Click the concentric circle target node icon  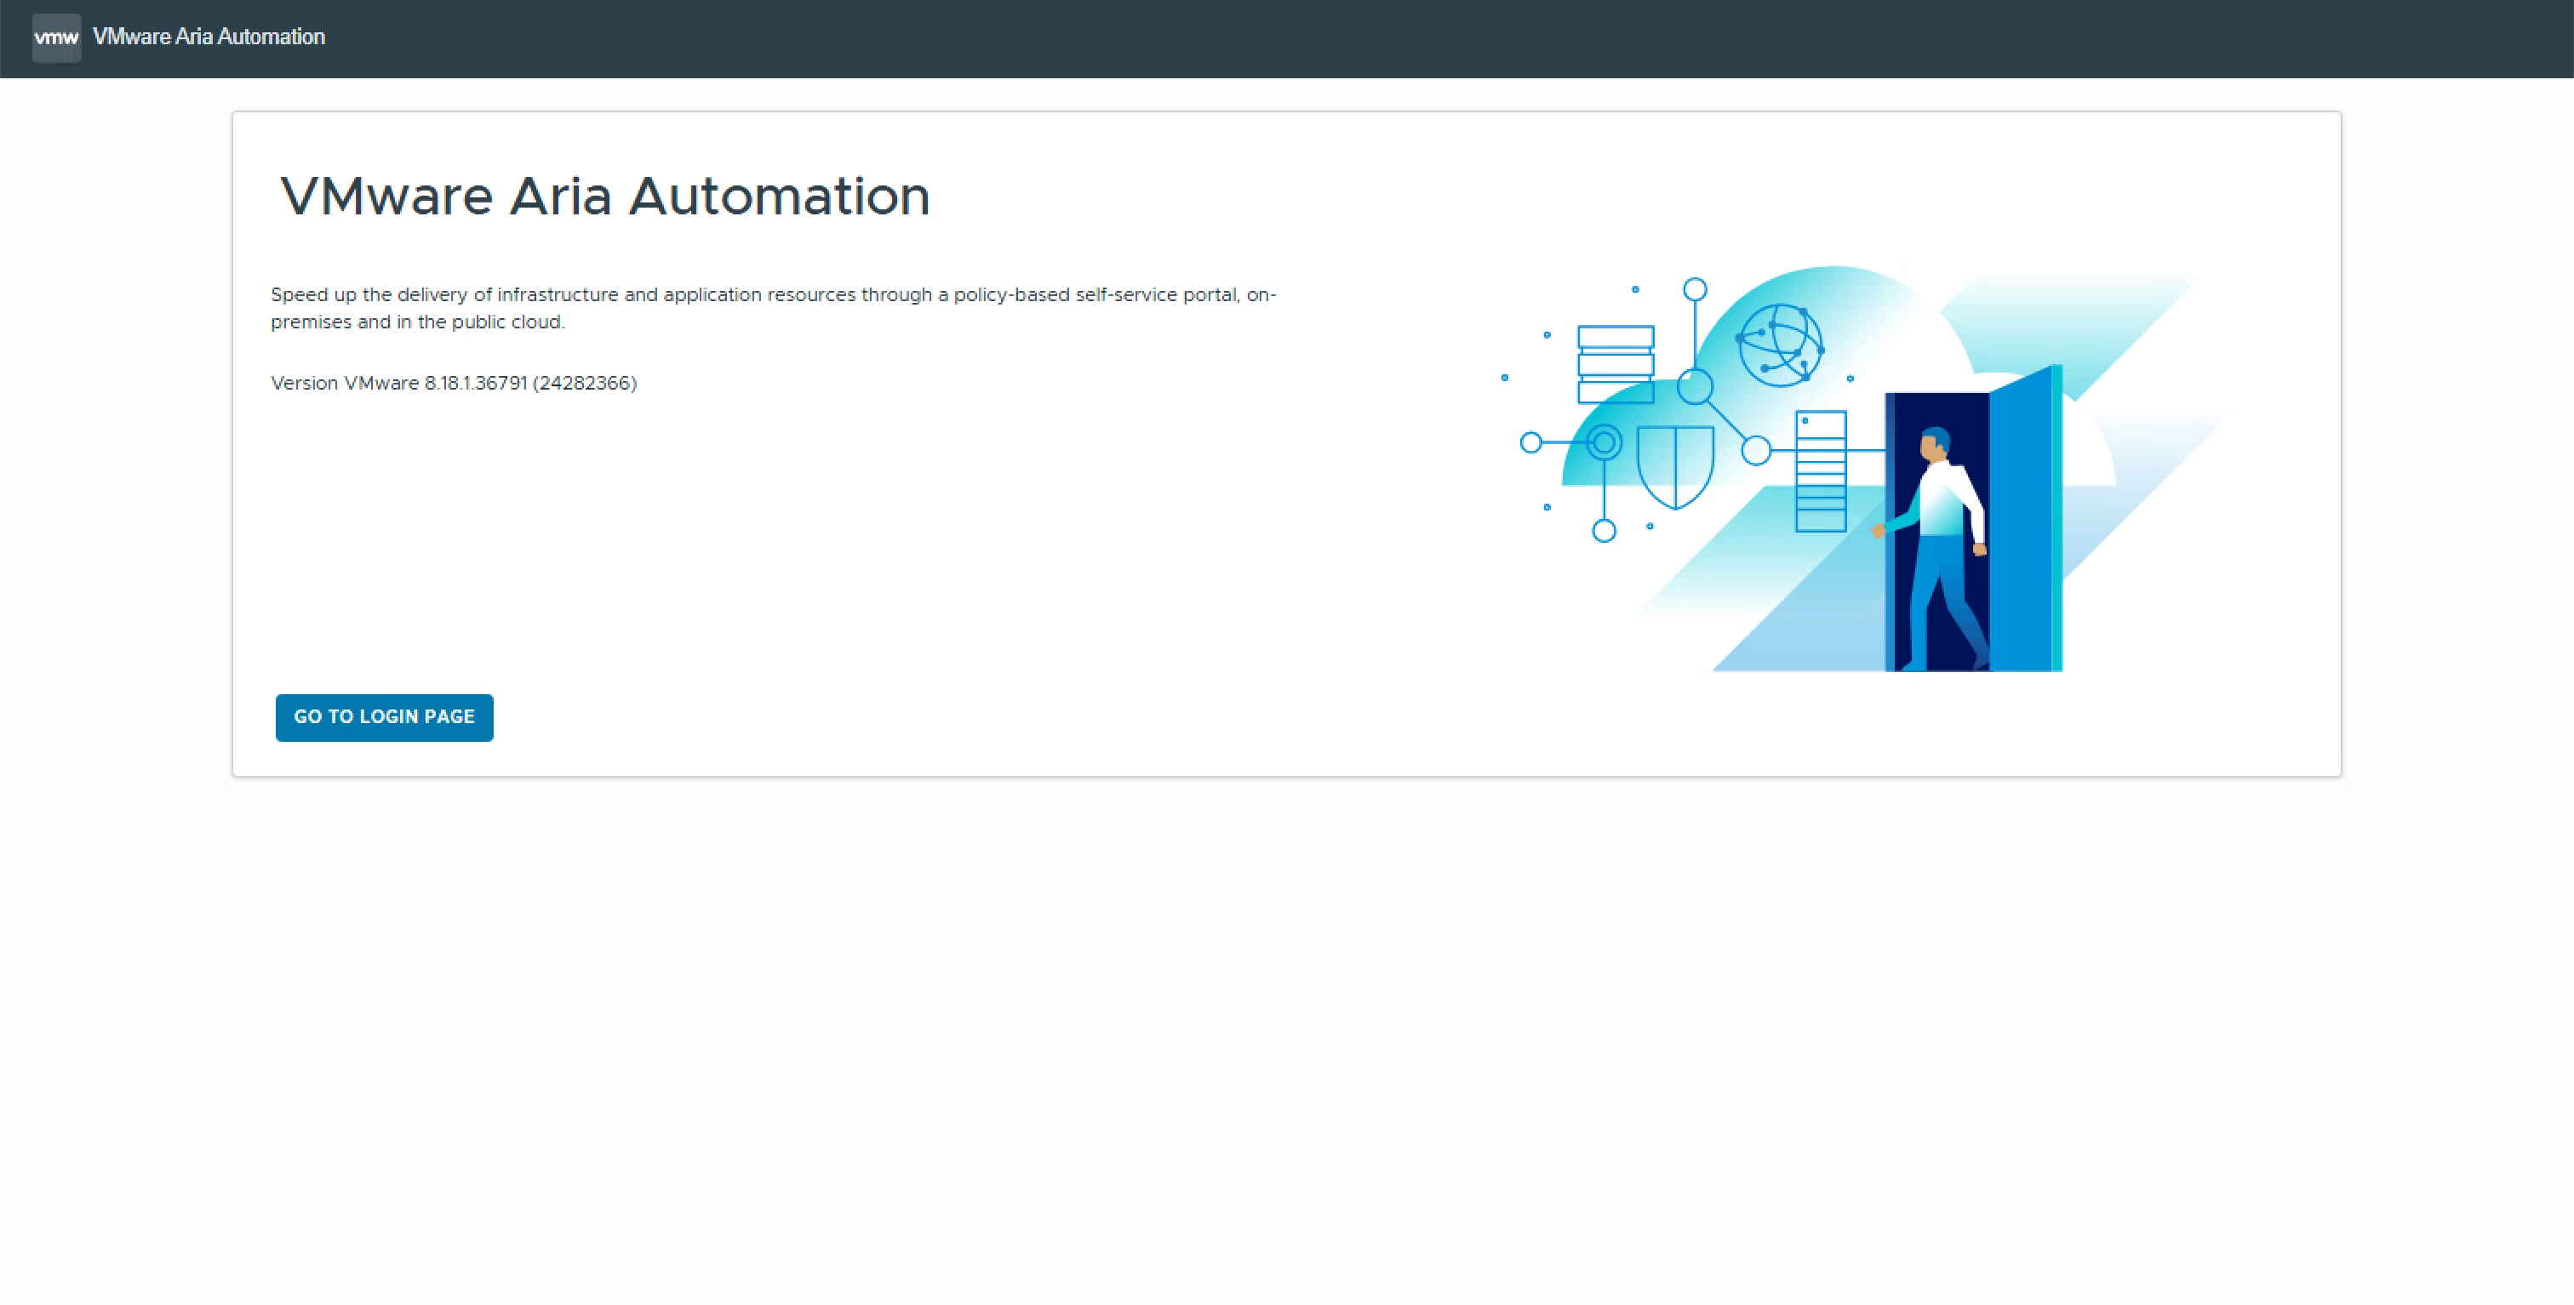coord(1604,442)
